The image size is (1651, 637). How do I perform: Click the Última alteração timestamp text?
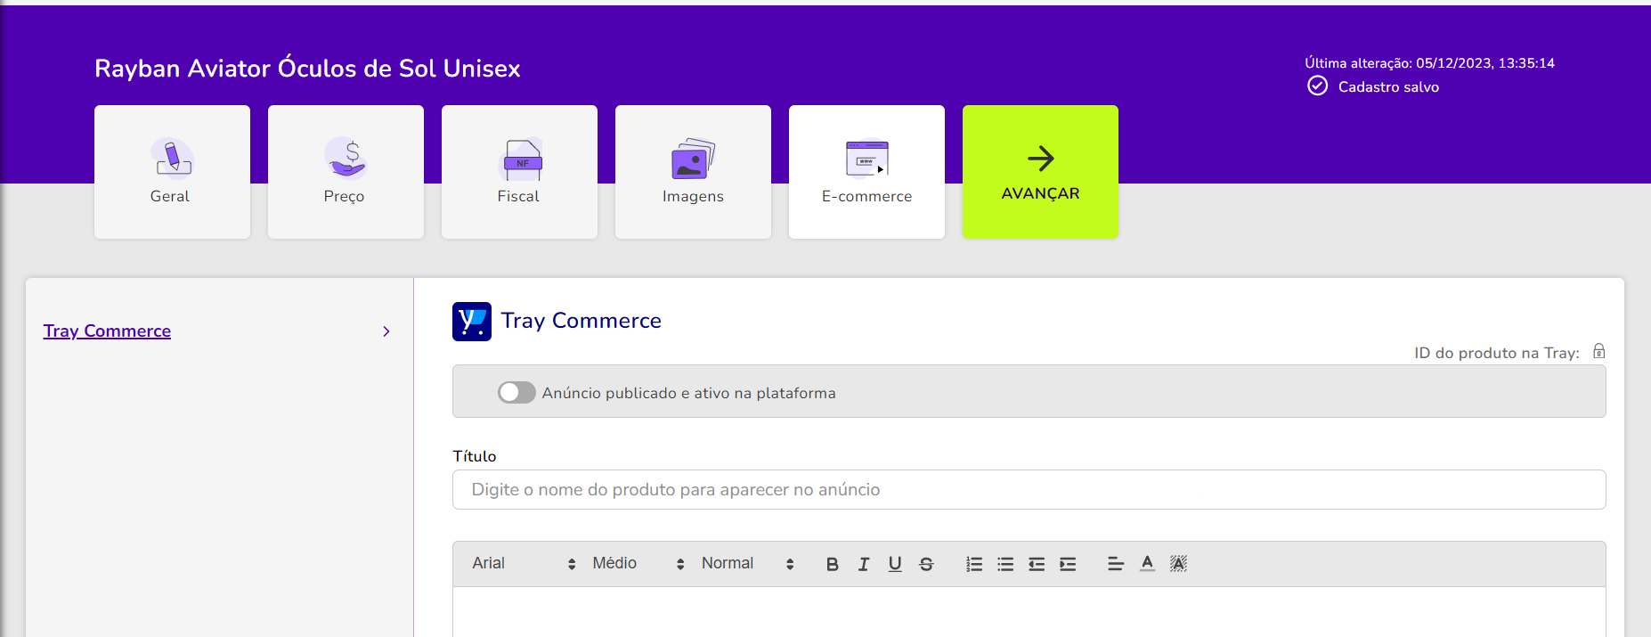click(1429, 63)
